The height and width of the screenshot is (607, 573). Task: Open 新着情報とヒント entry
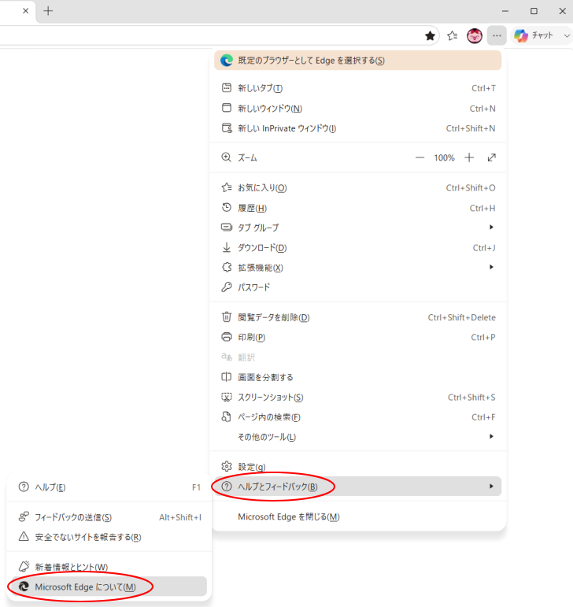pos(109,567)
